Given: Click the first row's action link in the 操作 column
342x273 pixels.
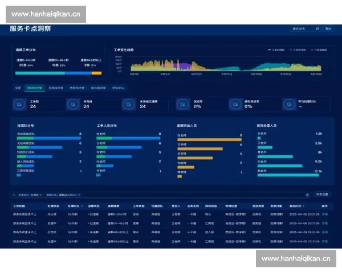Looking at the screenshot, I should pos(325,214).
